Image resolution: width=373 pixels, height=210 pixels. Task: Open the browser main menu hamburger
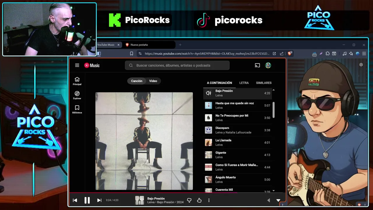pyautogui.click(x=364, y=54)
